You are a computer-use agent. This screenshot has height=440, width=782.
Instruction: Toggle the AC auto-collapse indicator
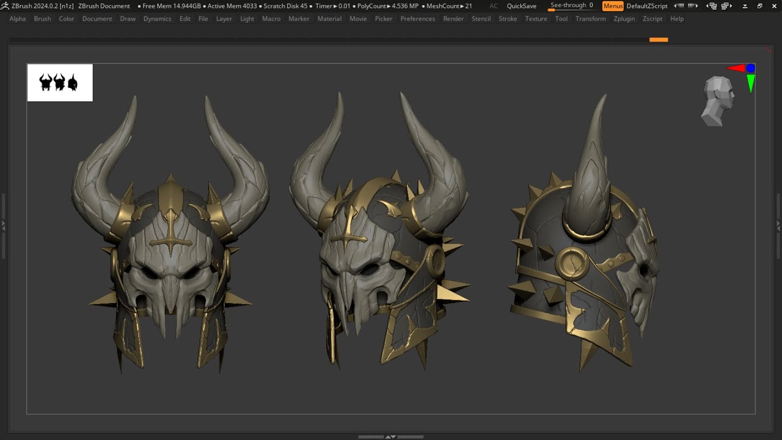pos(494,6)
